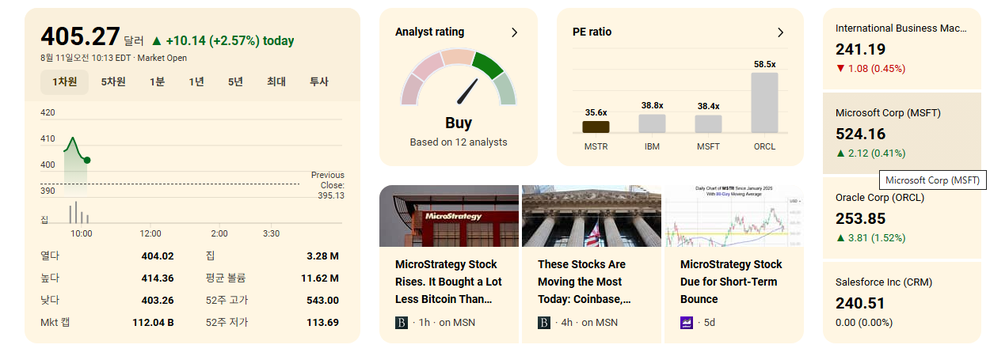Click the green end dot on the price chart
This screenshot has height=356, width=990.
coord(86,160)
